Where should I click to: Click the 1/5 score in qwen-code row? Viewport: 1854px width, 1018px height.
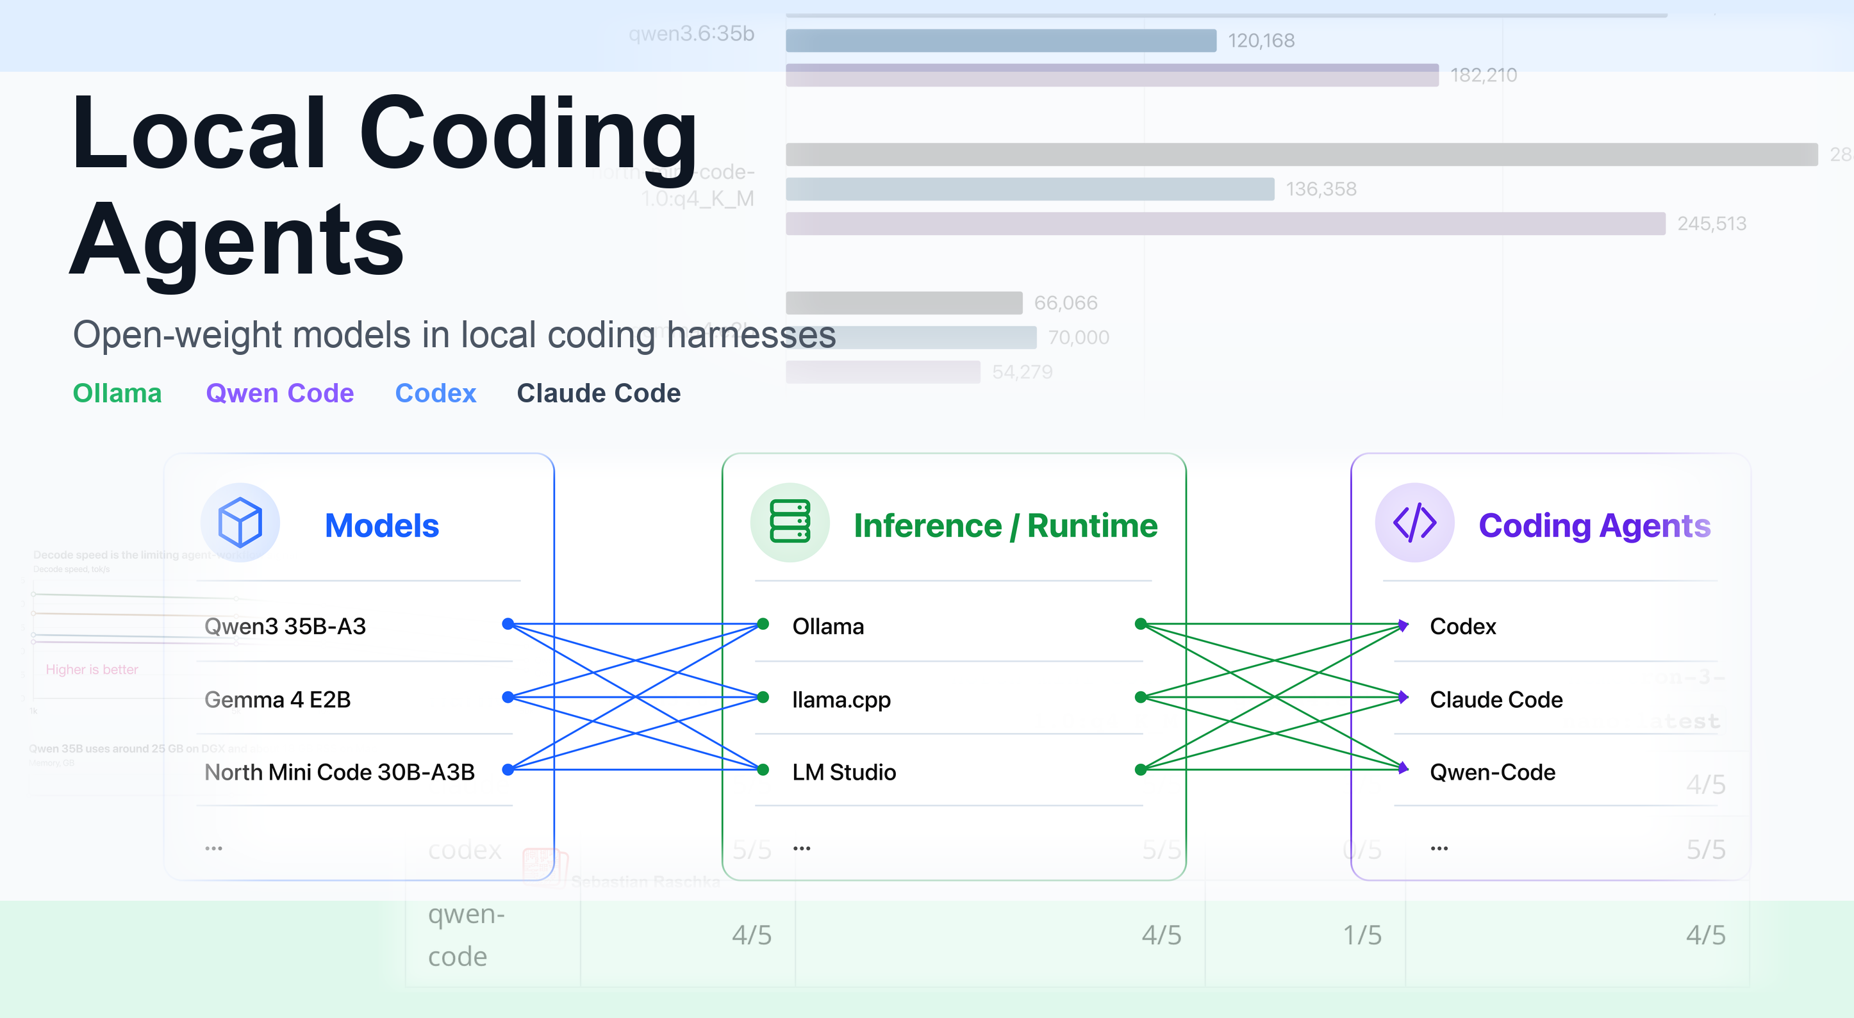[x=1362, y=935]
